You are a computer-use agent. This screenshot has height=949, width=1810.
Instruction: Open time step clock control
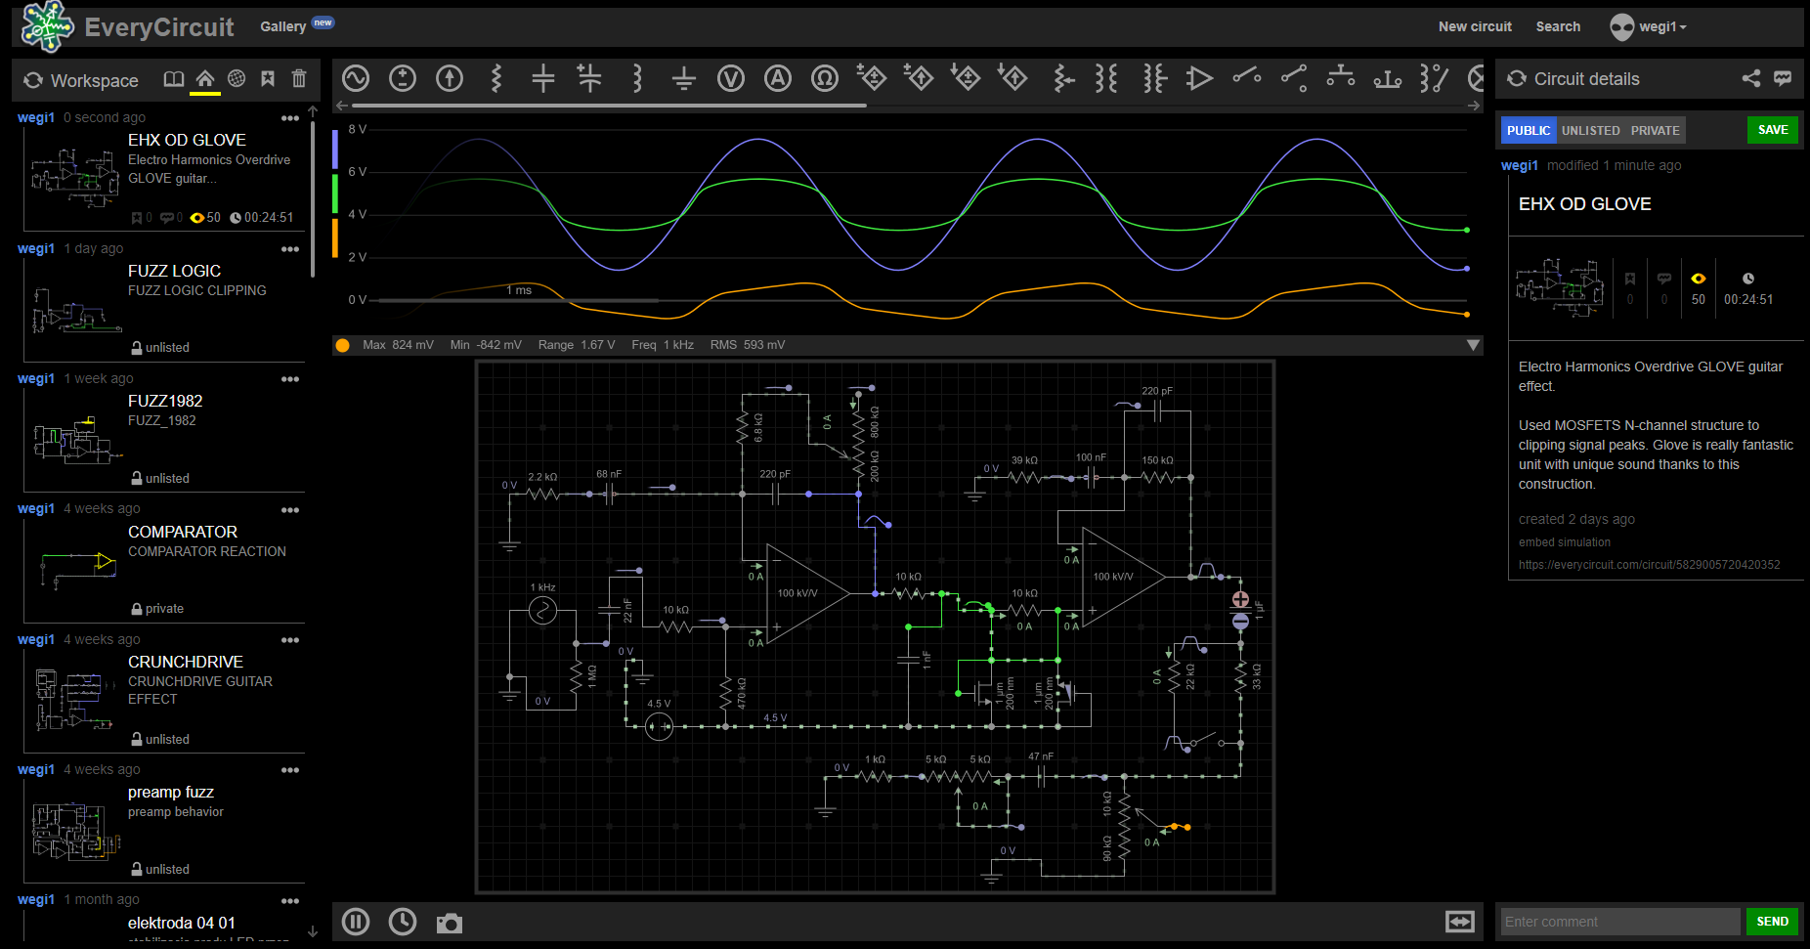pyautogui.click(x=403, y=922)
